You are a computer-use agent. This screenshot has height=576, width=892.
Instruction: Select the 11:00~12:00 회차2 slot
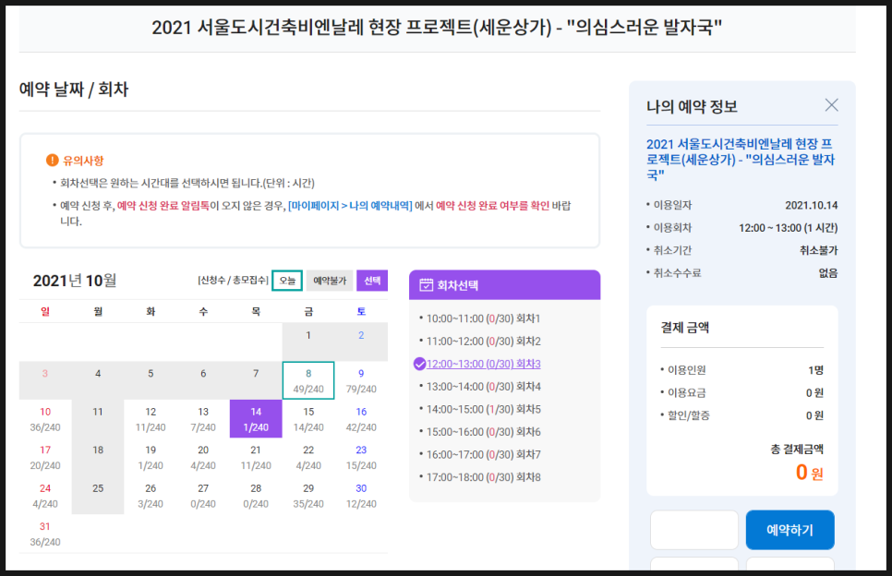(x=483, y=342)
